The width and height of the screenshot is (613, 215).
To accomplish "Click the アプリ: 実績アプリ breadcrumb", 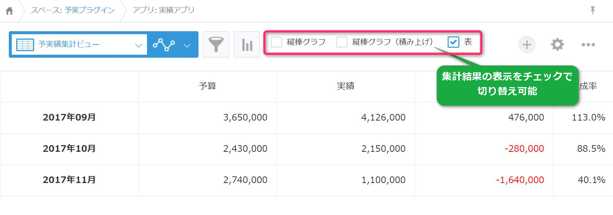I will coord(164,10).
